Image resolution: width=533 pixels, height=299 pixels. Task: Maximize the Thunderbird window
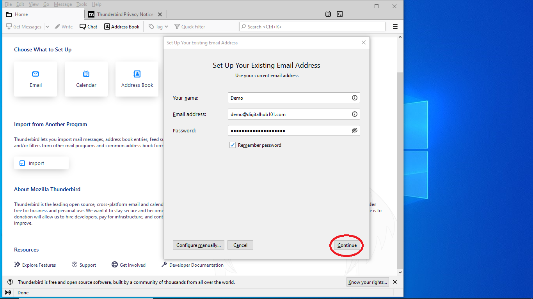pyautogui.click(x=377, y=6)
